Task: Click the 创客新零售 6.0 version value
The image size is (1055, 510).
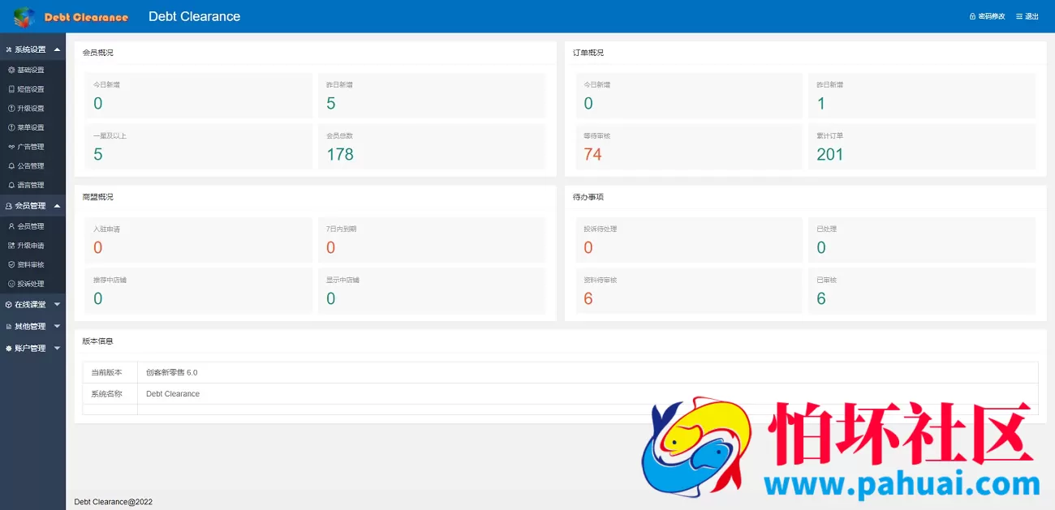Action: [172, 373]
